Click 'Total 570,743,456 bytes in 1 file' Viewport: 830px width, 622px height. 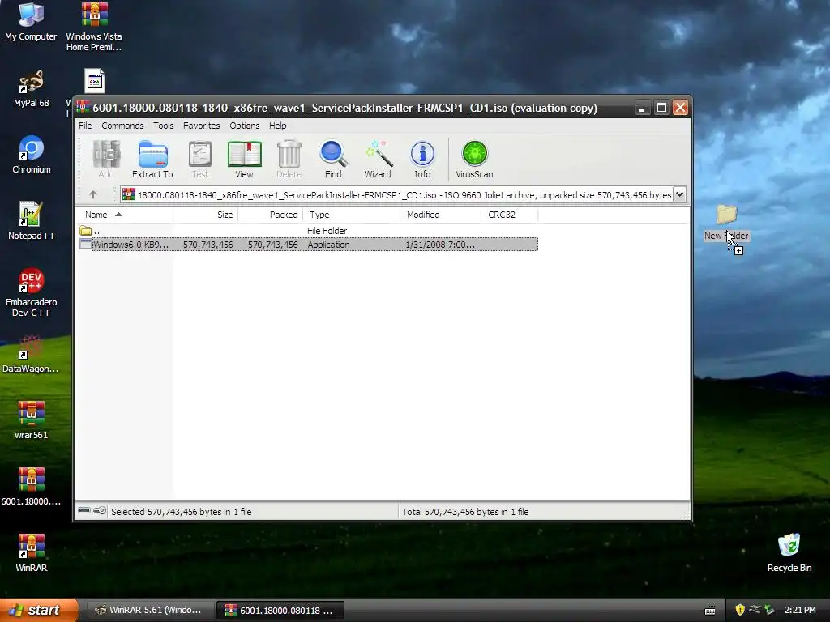[465, 512]
